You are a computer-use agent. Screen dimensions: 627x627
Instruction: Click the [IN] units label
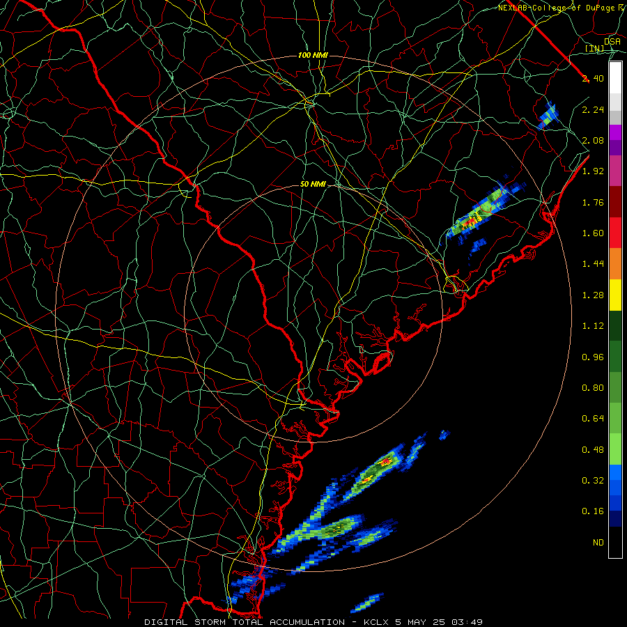595,48
